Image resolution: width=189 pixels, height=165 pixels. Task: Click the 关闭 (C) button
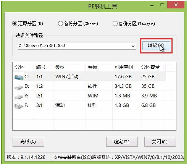(x=160, y=142)
